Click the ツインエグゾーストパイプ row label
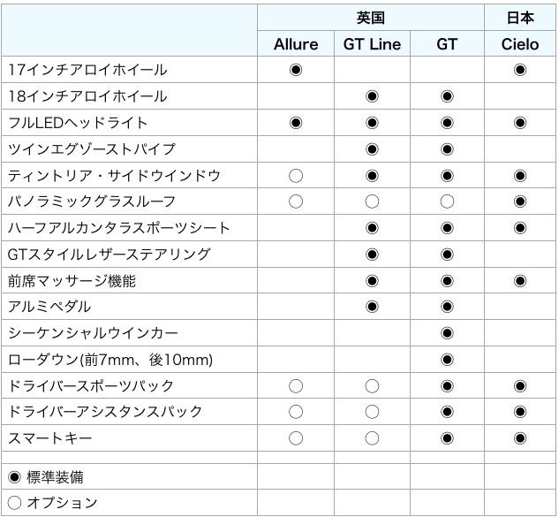559x517 pixels. [x=92, y=149]
